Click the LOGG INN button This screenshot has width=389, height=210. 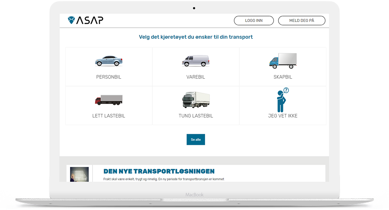tap(254, 20)
